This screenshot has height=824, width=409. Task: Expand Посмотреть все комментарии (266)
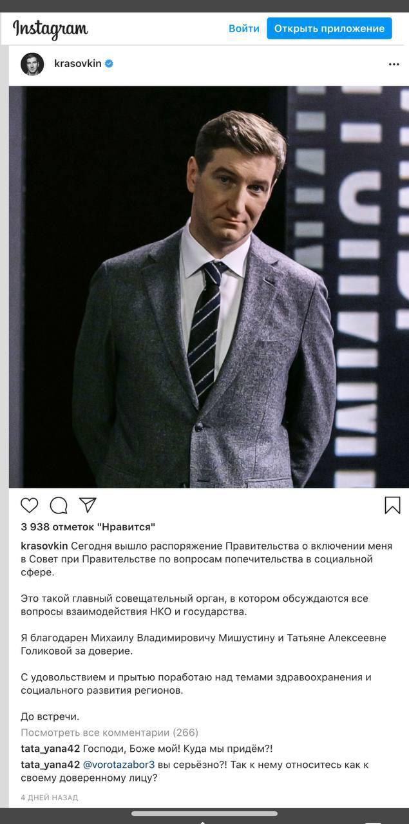pos(109,733)
